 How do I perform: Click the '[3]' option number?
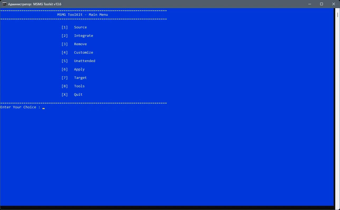(65, 44)
